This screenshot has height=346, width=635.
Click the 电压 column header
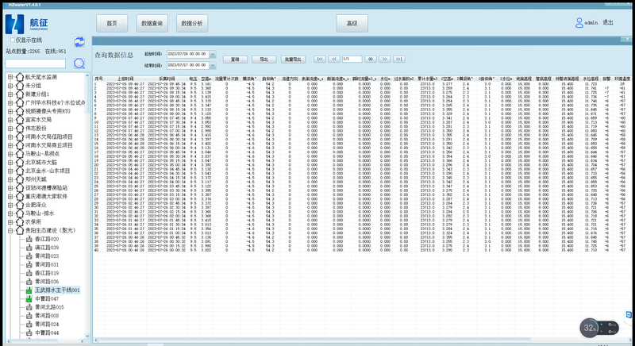point(193,79)
